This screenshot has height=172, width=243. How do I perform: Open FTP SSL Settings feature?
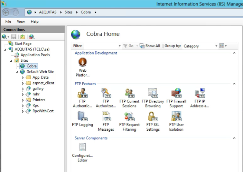(x=153, y=121)
